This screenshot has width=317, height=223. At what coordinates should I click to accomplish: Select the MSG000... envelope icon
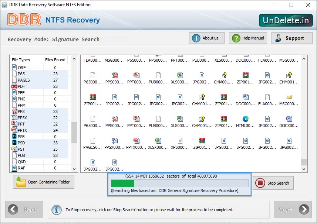point(289,97)
